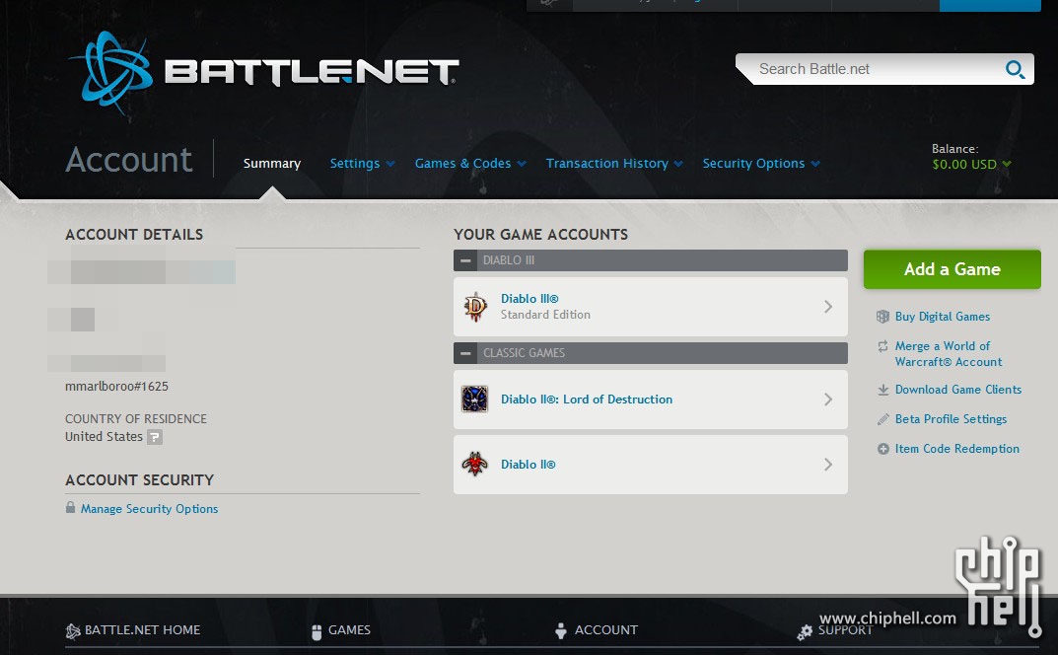Click the security lock icon
Image resolution: width=1058 pixels, height=655 pixels.
70,507
